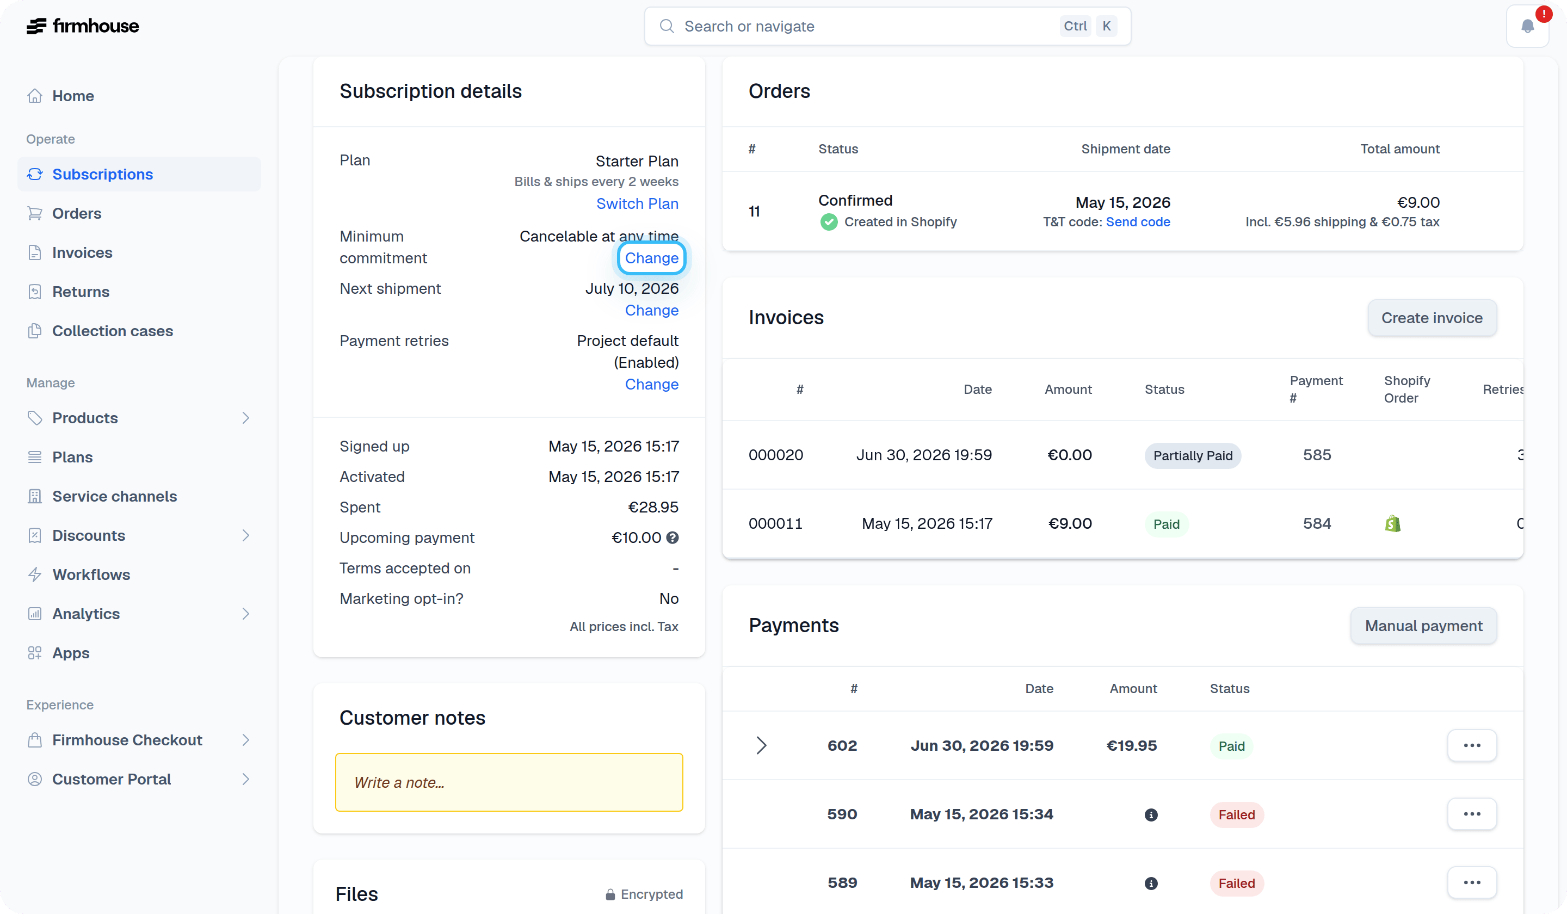Click the Switch Plan link
1567x914 pixels.
coord(637,204)
